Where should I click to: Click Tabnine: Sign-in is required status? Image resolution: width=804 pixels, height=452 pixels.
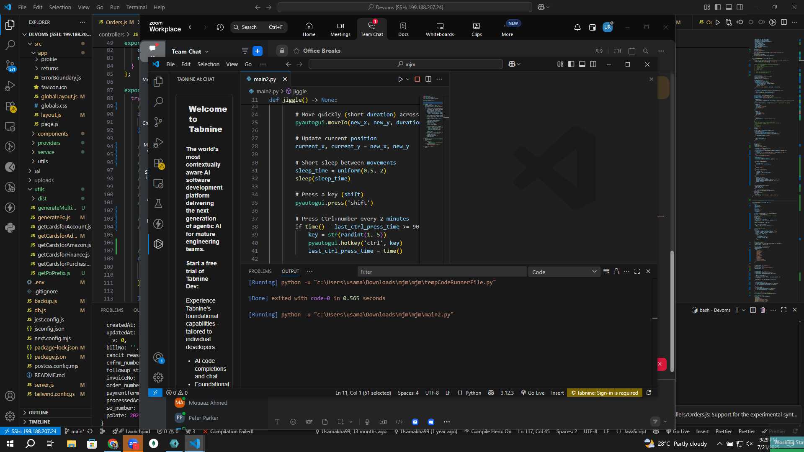pyautogui.click(x=605, y=393)
